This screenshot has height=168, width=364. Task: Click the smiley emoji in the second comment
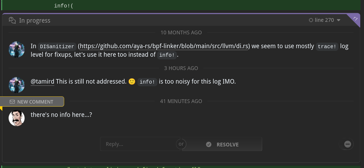132,81
